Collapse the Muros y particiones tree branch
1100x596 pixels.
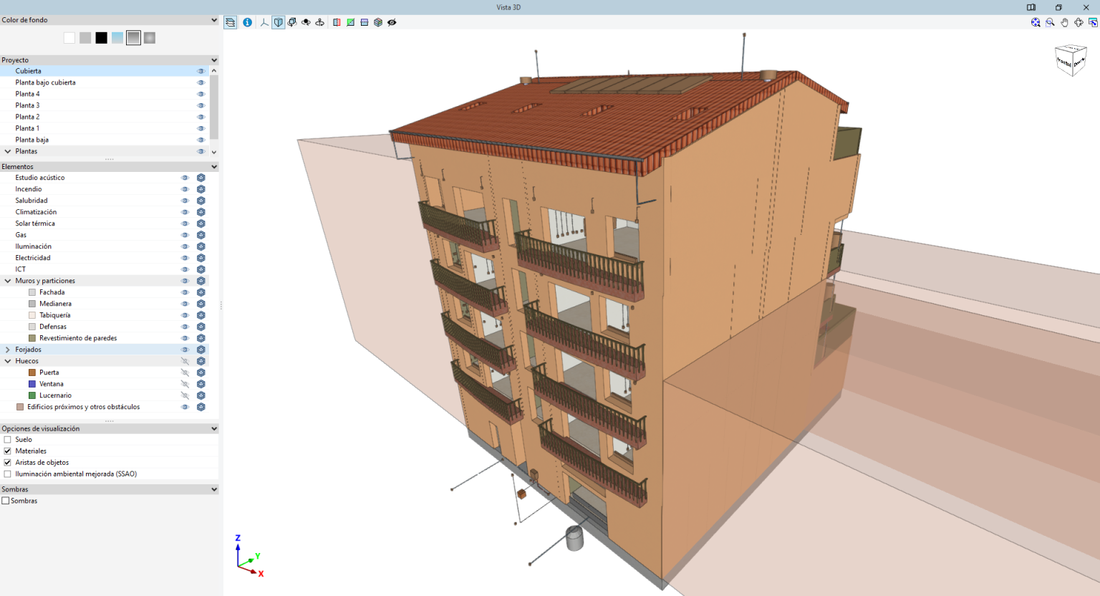tap(8, 280)
